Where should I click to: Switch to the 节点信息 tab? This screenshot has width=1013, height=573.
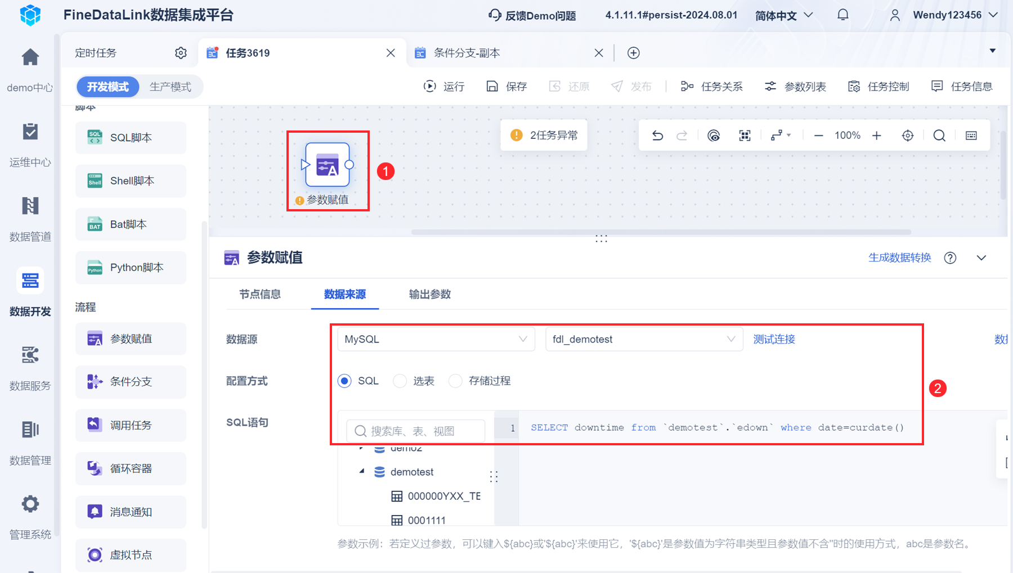point(260,294)
